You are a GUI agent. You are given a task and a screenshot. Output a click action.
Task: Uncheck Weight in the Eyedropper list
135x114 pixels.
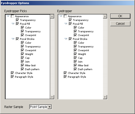(75, 54)
